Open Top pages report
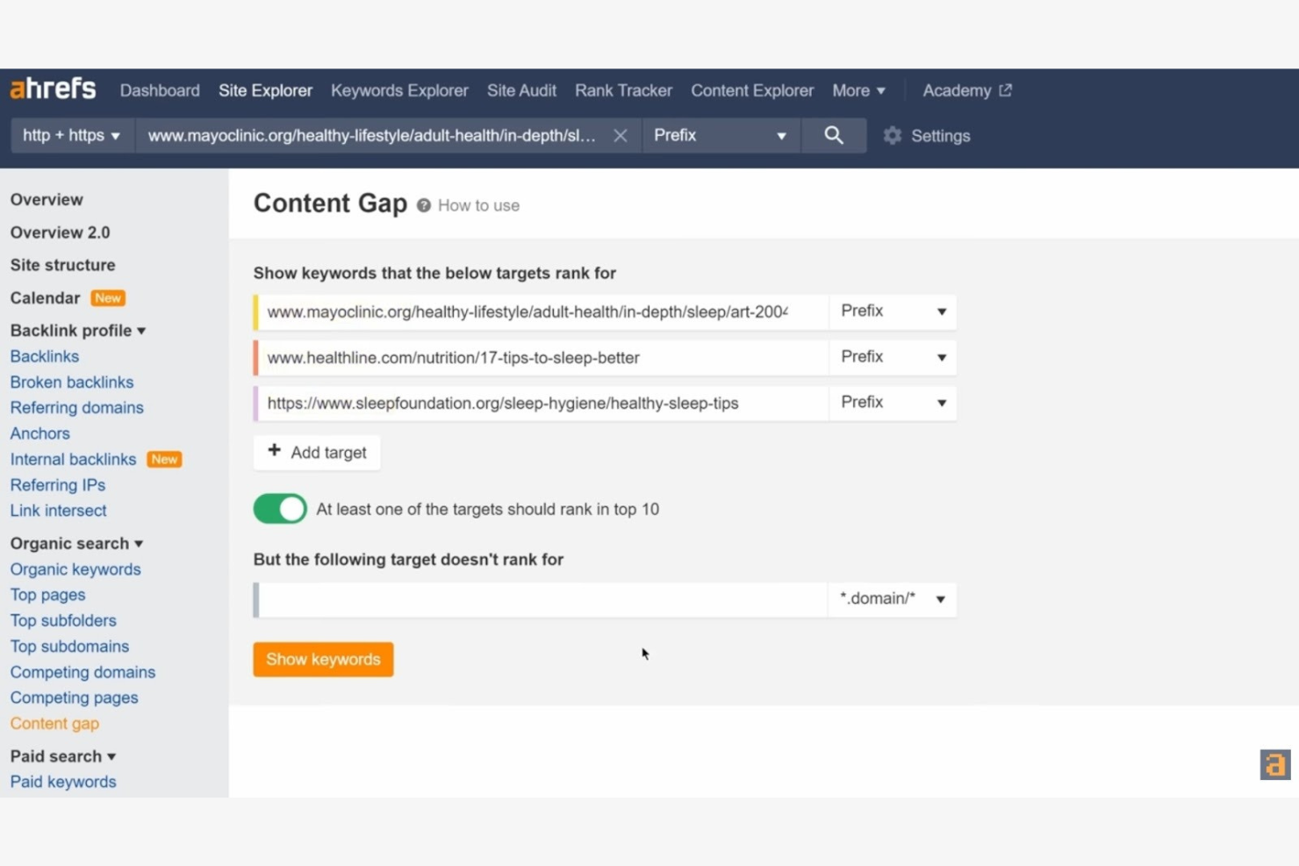The width and height of the screenshot is (1299, 866). (48, 594)
